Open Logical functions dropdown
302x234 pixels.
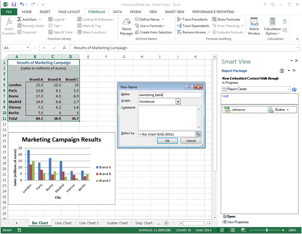coord(57,19)
